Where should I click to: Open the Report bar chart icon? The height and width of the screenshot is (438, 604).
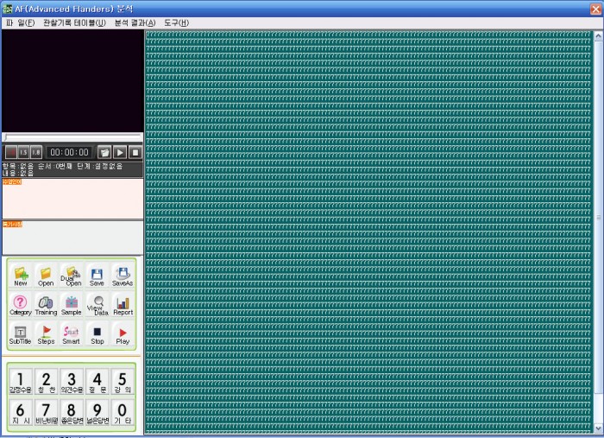(123, 305)
